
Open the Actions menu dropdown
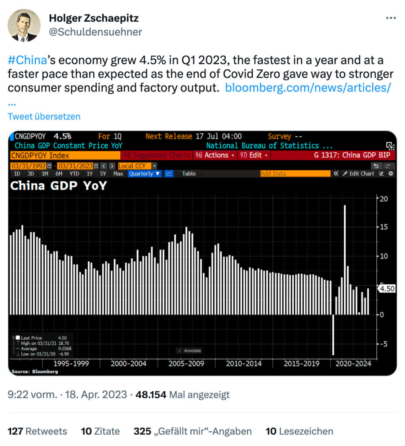coord(215,155)
